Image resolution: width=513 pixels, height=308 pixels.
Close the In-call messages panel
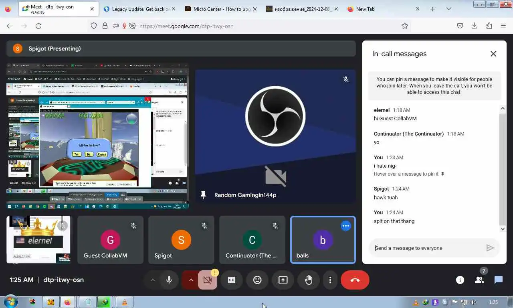click(x=493, y=54)
